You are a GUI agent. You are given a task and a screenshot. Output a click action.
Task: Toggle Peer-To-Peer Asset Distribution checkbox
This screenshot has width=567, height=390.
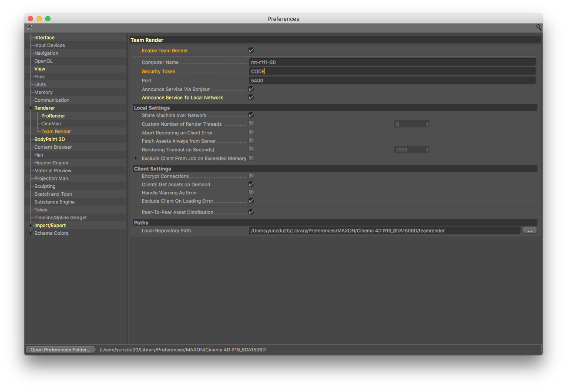click(x=251, y=212)
